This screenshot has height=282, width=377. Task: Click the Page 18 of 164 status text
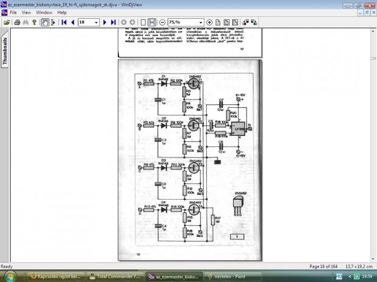click(323, 266)
